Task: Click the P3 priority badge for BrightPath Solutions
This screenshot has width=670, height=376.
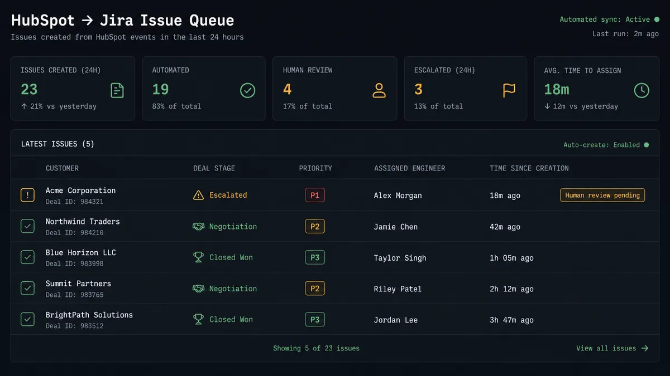Action: tap(315, 319)
